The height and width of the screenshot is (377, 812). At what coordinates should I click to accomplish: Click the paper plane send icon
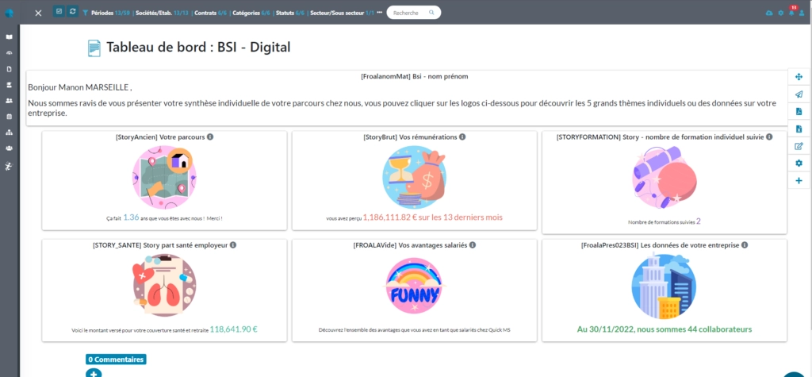799,94
